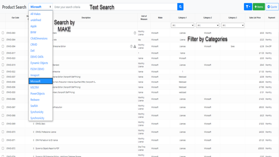Sort by the Make column header
Viewport: 279px width, 157px height.
point(160,18)
